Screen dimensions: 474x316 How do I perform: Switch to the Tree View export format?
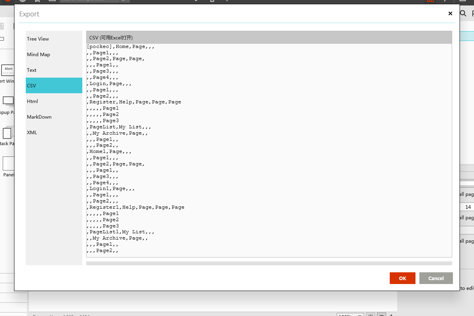click(54, 39)
